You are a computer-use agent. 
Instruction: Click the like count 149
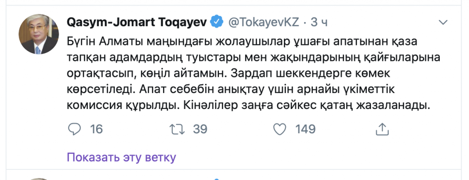click(305, 129)
